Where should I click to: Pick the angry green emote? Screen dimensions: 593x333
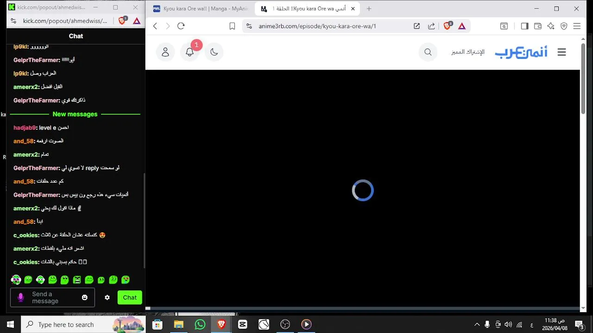click(x=77, y=280)
